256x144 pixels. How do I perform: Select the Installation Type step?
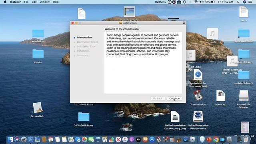(x=86, y=46)
